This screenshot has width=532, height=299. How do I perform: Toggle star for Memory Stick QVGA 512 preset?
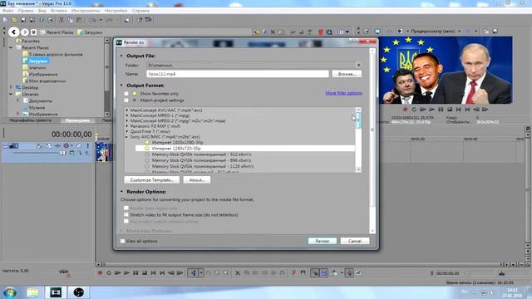pos(147,154)
